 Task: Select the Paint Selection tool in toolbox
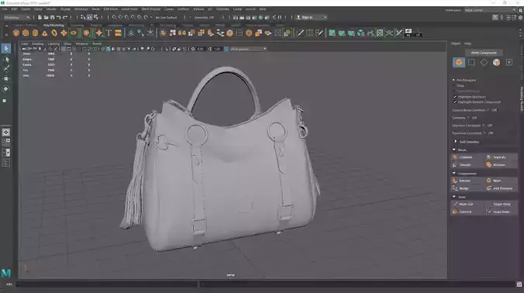coord(6,69)
